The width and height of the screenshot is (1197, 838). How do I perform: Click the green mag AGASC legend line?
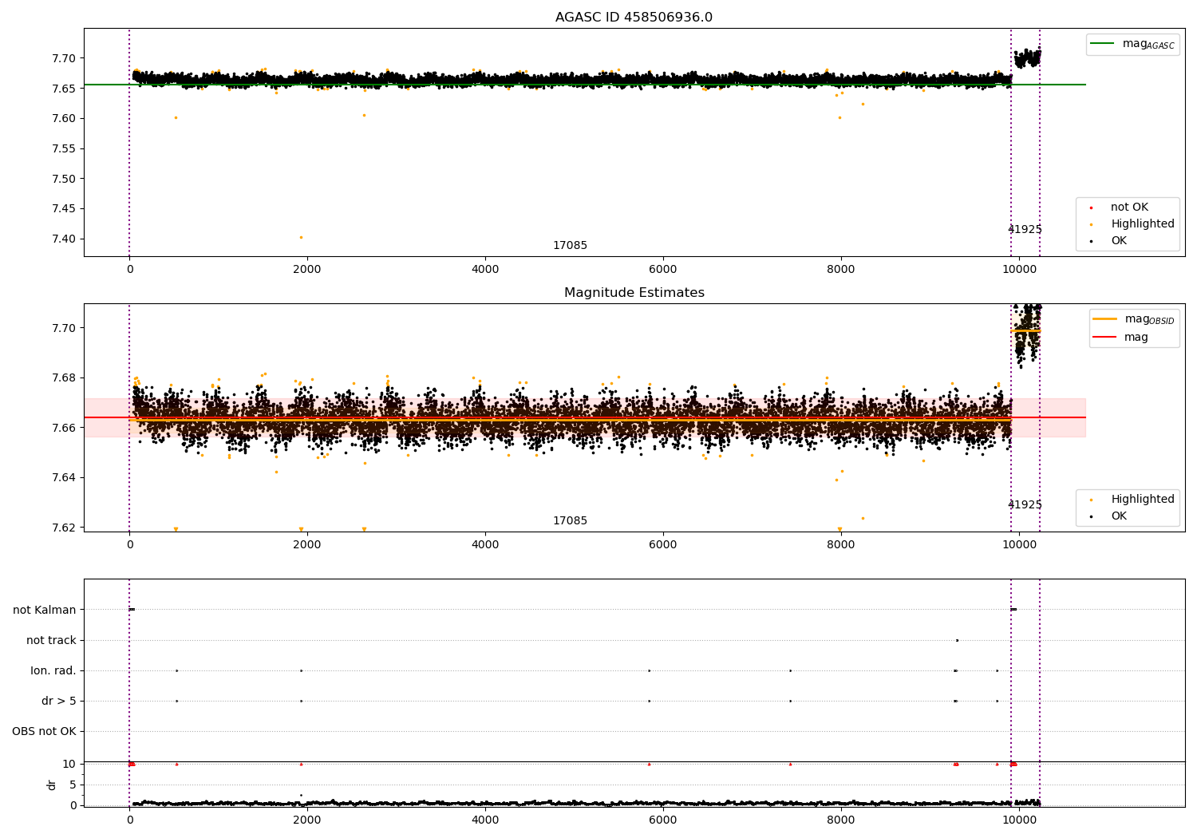[x=1104, y=44]
